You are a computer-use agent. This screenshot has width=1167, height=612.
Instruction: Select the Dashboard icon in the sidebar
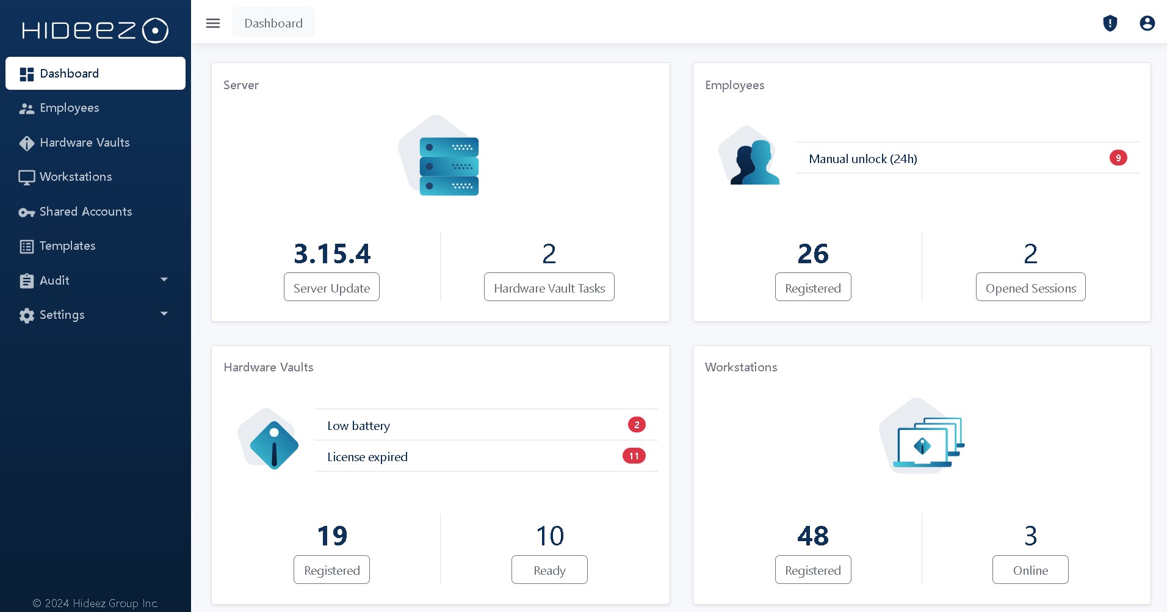pos(27,73)
